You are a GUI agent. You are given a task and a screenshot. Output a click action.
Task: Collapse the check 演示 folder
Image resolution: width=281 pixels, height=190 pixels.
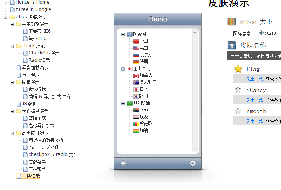(12, 46)
